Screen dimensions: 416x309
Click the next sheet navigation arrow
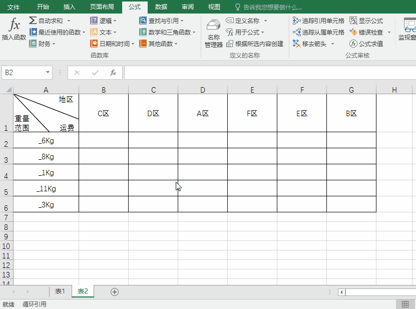pyautogui.click(x=28, y=292)
